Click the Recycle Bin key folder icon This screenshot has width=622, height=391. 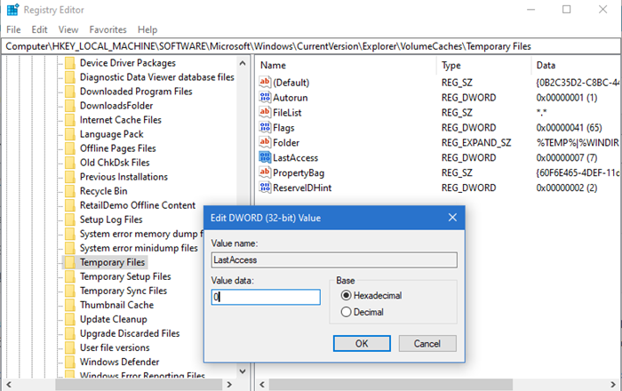pyautogui.click(x=70, y=192)
